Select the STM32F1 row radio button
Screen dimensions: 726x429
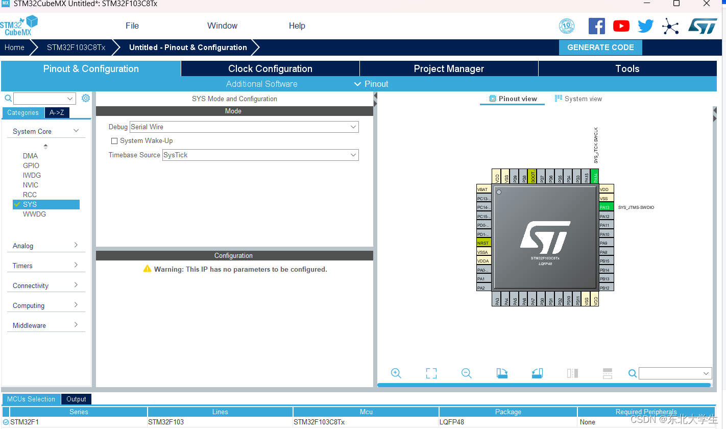6,422
